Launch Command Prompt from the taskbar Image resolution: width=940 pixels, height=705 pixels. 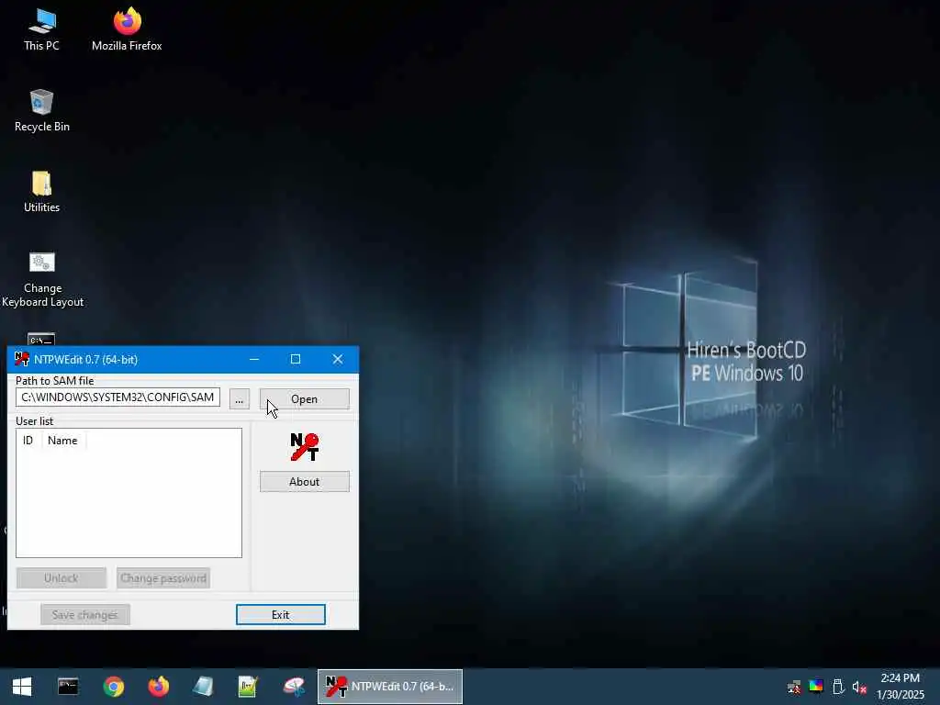[x=68, y=687]
